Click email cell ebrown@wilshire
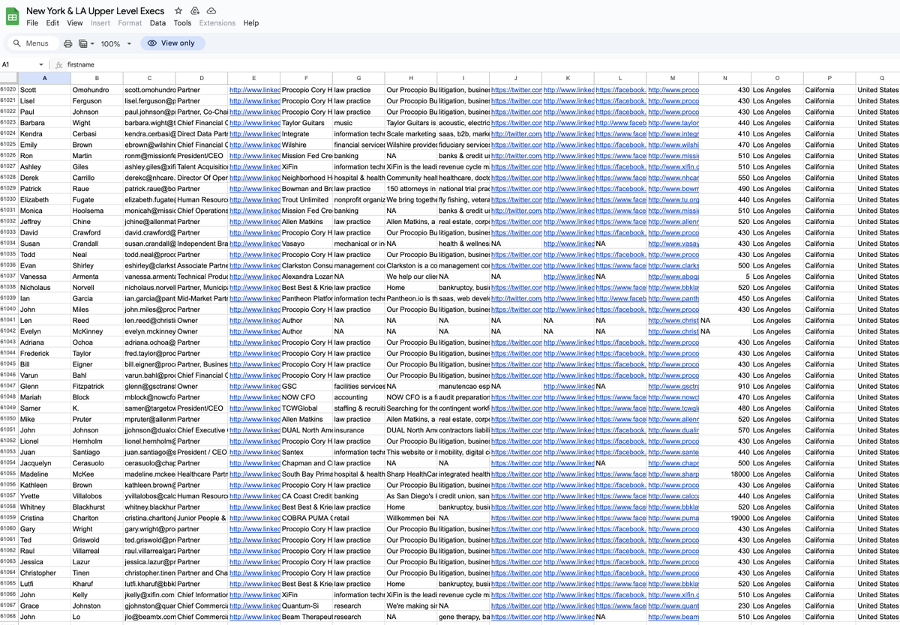 [149, 145]
